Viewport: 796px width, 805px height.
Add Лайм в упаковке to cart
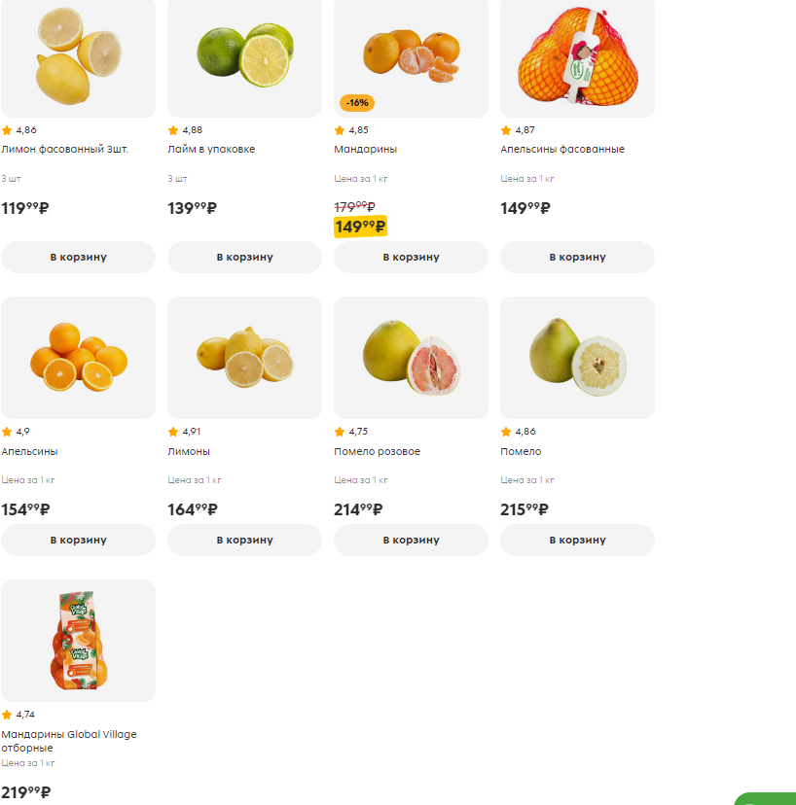(244, 258)
